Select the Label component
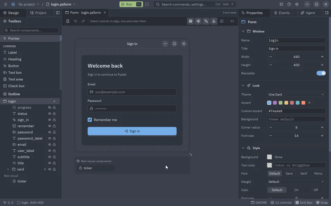Viewport: 331px width, 206px height. pyautogui.click(x=30, y=53)
